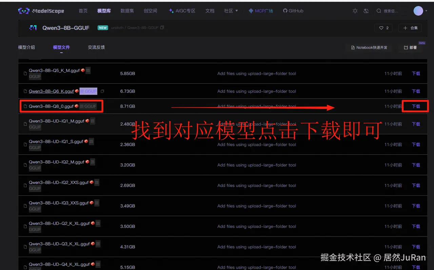
Task: Open 数据集 in the top navigation
Action: 127,11
